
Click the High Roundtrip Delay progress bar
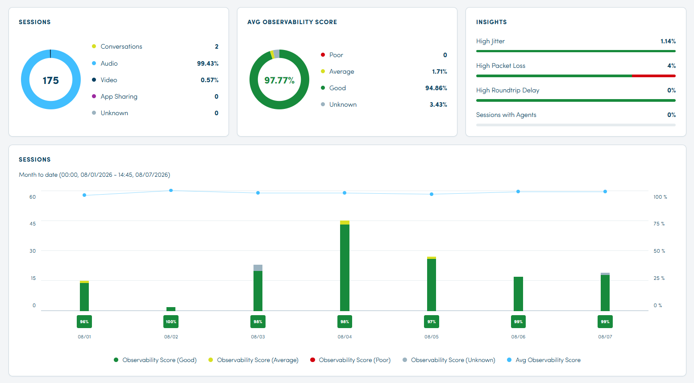coord(576,100)
